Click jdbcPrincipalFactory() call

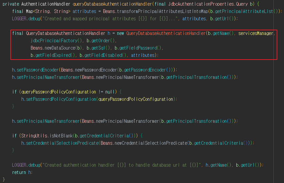coord(56,41)
